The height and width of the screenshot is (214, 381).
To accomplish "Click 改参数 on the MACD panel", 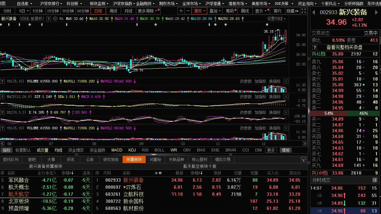I will tap(245, 97).
